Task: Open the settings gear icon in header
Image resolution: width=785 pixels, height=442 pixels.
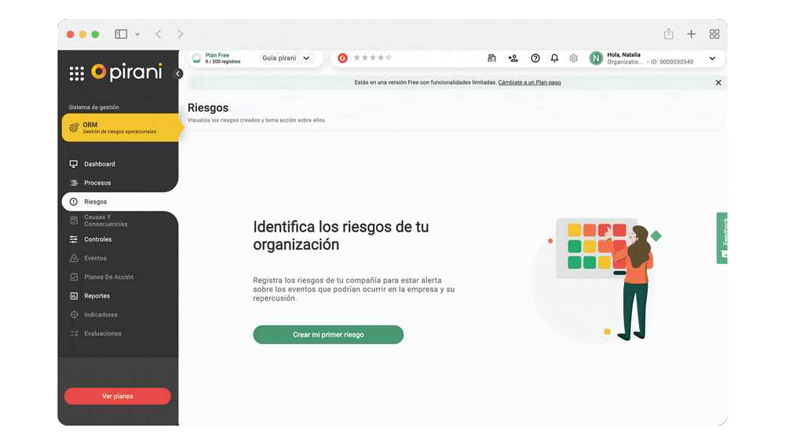Action: point(574,58)
